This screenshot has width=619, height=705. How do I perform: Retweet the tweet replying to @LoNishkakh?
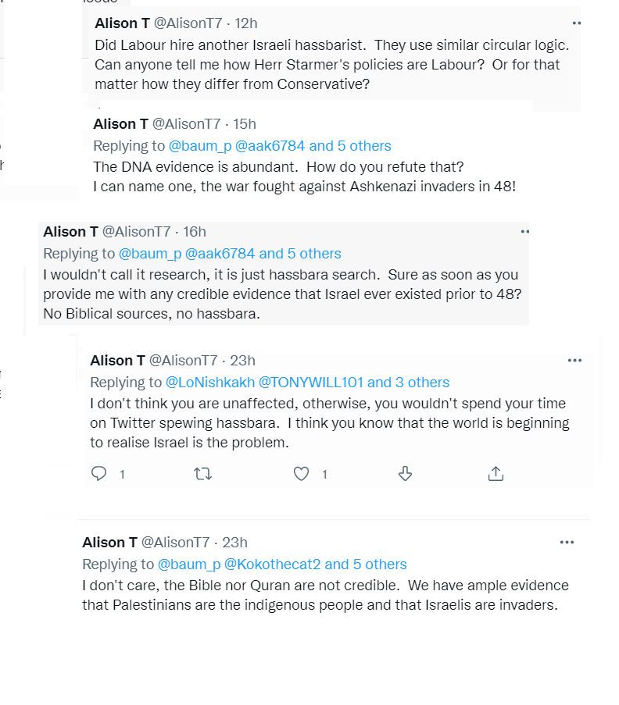coord(202,473)
